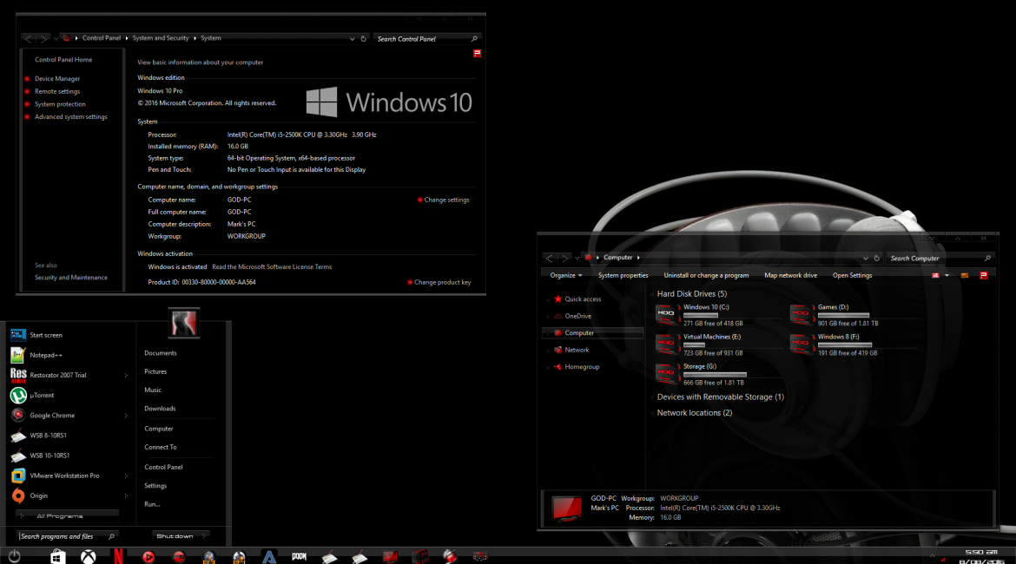Open the Shut down options arrow
The width and height of the screenshot is (1016, 564).
pyautogui.click(x=203, y=536)
